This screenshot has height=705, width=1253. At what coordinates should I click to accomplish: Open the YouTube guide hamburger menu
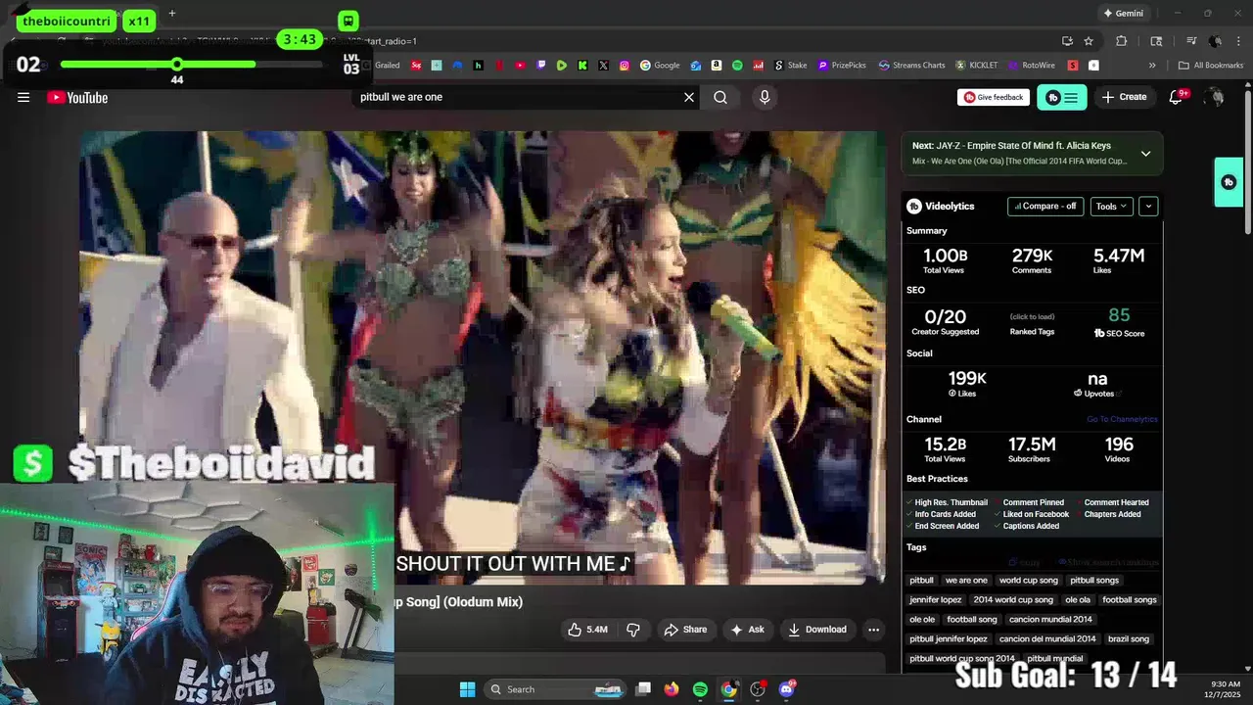(x=23, y=97)
